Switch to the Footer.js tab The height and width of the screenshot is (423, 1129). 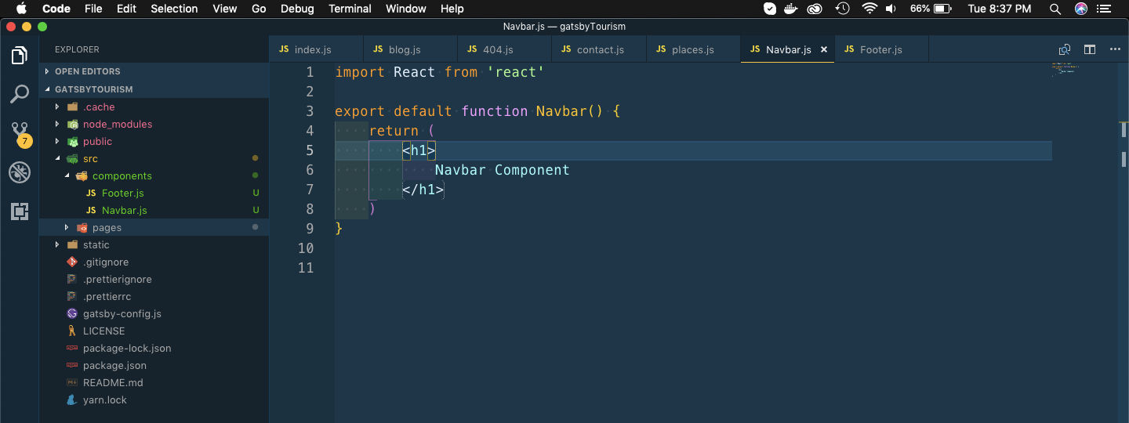[x=881, y=49]
